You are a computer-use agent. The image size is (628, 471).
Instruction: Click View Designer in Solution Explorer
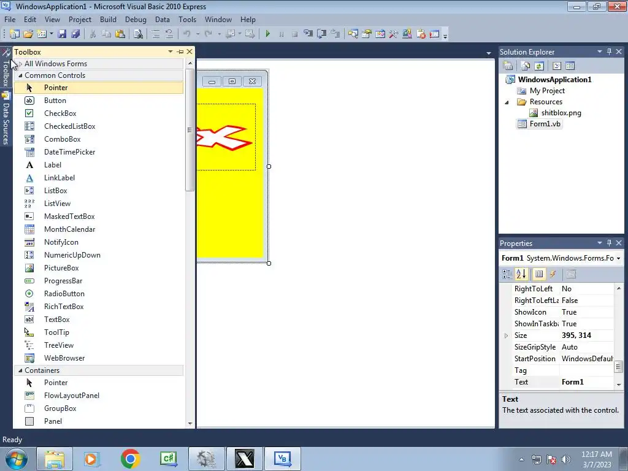coord(570,66)
